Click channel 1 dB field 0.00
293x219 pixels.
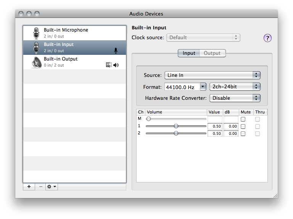[231, 126]
